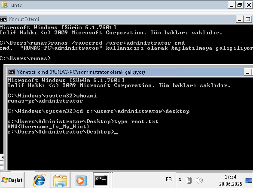The height and width of the screenshot is (188, 253).
Task: Show hidden system tray icons
Action: coord(180,179)
